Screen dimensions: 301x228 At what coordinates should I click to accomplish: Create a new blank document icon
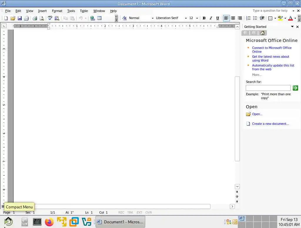click(6, 18)
